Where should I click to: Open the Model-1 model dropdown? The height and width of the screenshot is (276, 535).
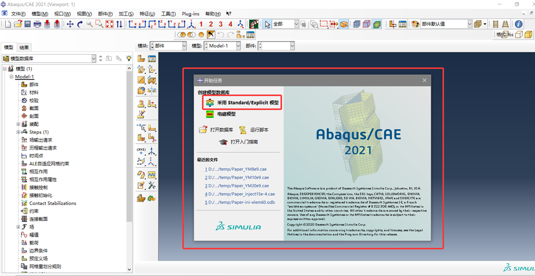tap(239, 46)
